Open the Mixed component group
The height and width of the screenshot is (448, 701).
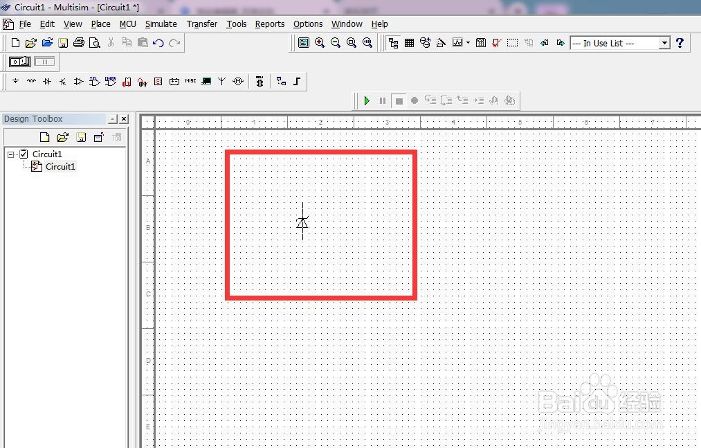(142, 82)
